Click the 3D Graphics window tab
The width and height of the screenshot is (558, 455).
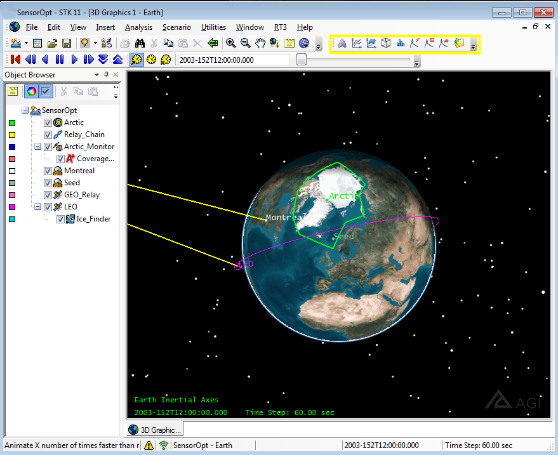coord(156,430)
